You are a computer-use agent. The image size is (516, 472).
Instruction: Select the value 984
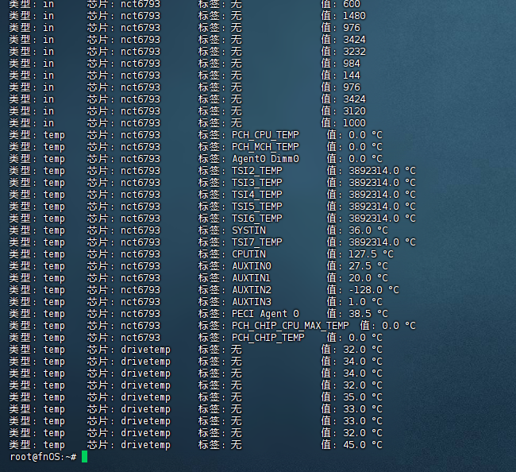pos(352,64)
